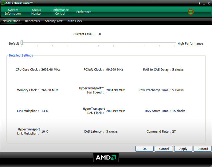Click the Cancel button
This screenshot has height=167, width=212.
tap(164, 149)
